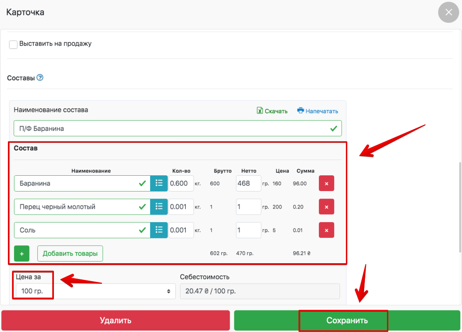
Task: Click the green plus add-row button
Action: tap(22, 253)
